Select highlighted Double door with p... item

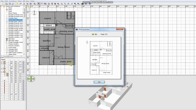pos(16,20)
